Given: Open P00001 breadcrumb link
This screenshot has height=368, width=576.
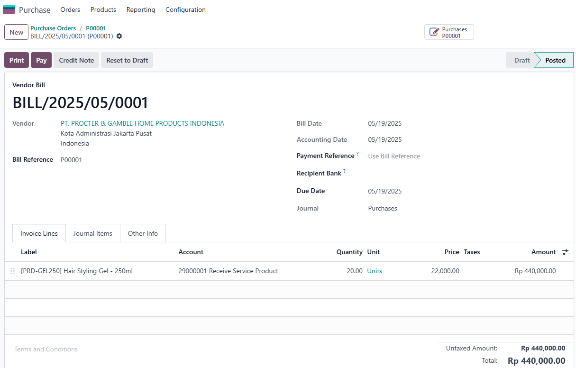Looking at the screenshot, I should click(x=96, y=28).
